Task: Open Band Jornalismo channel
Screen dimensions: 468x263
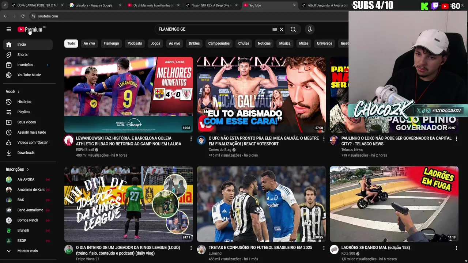Action: (x=28, y=210)
